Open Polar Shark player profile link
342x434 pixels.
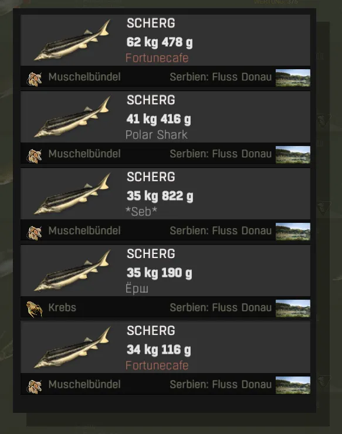click(157, 135)
